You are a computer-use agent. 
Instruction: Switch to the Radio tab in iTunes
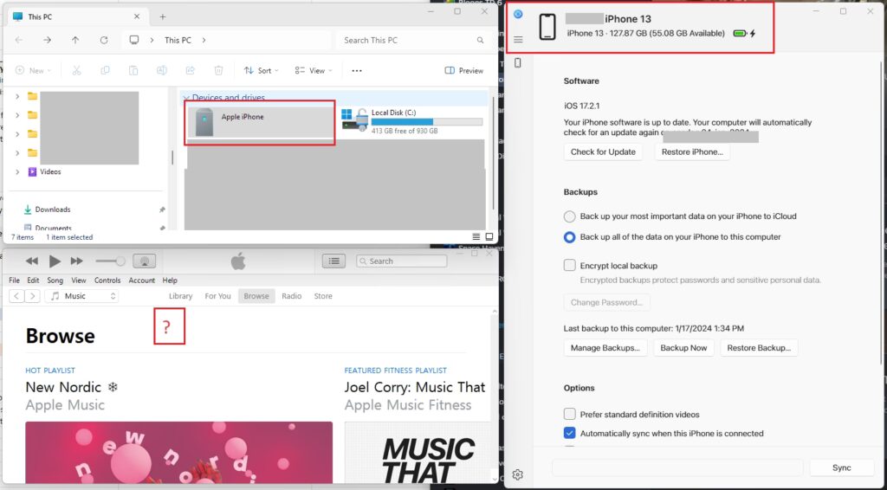click(x=291, y=296)
